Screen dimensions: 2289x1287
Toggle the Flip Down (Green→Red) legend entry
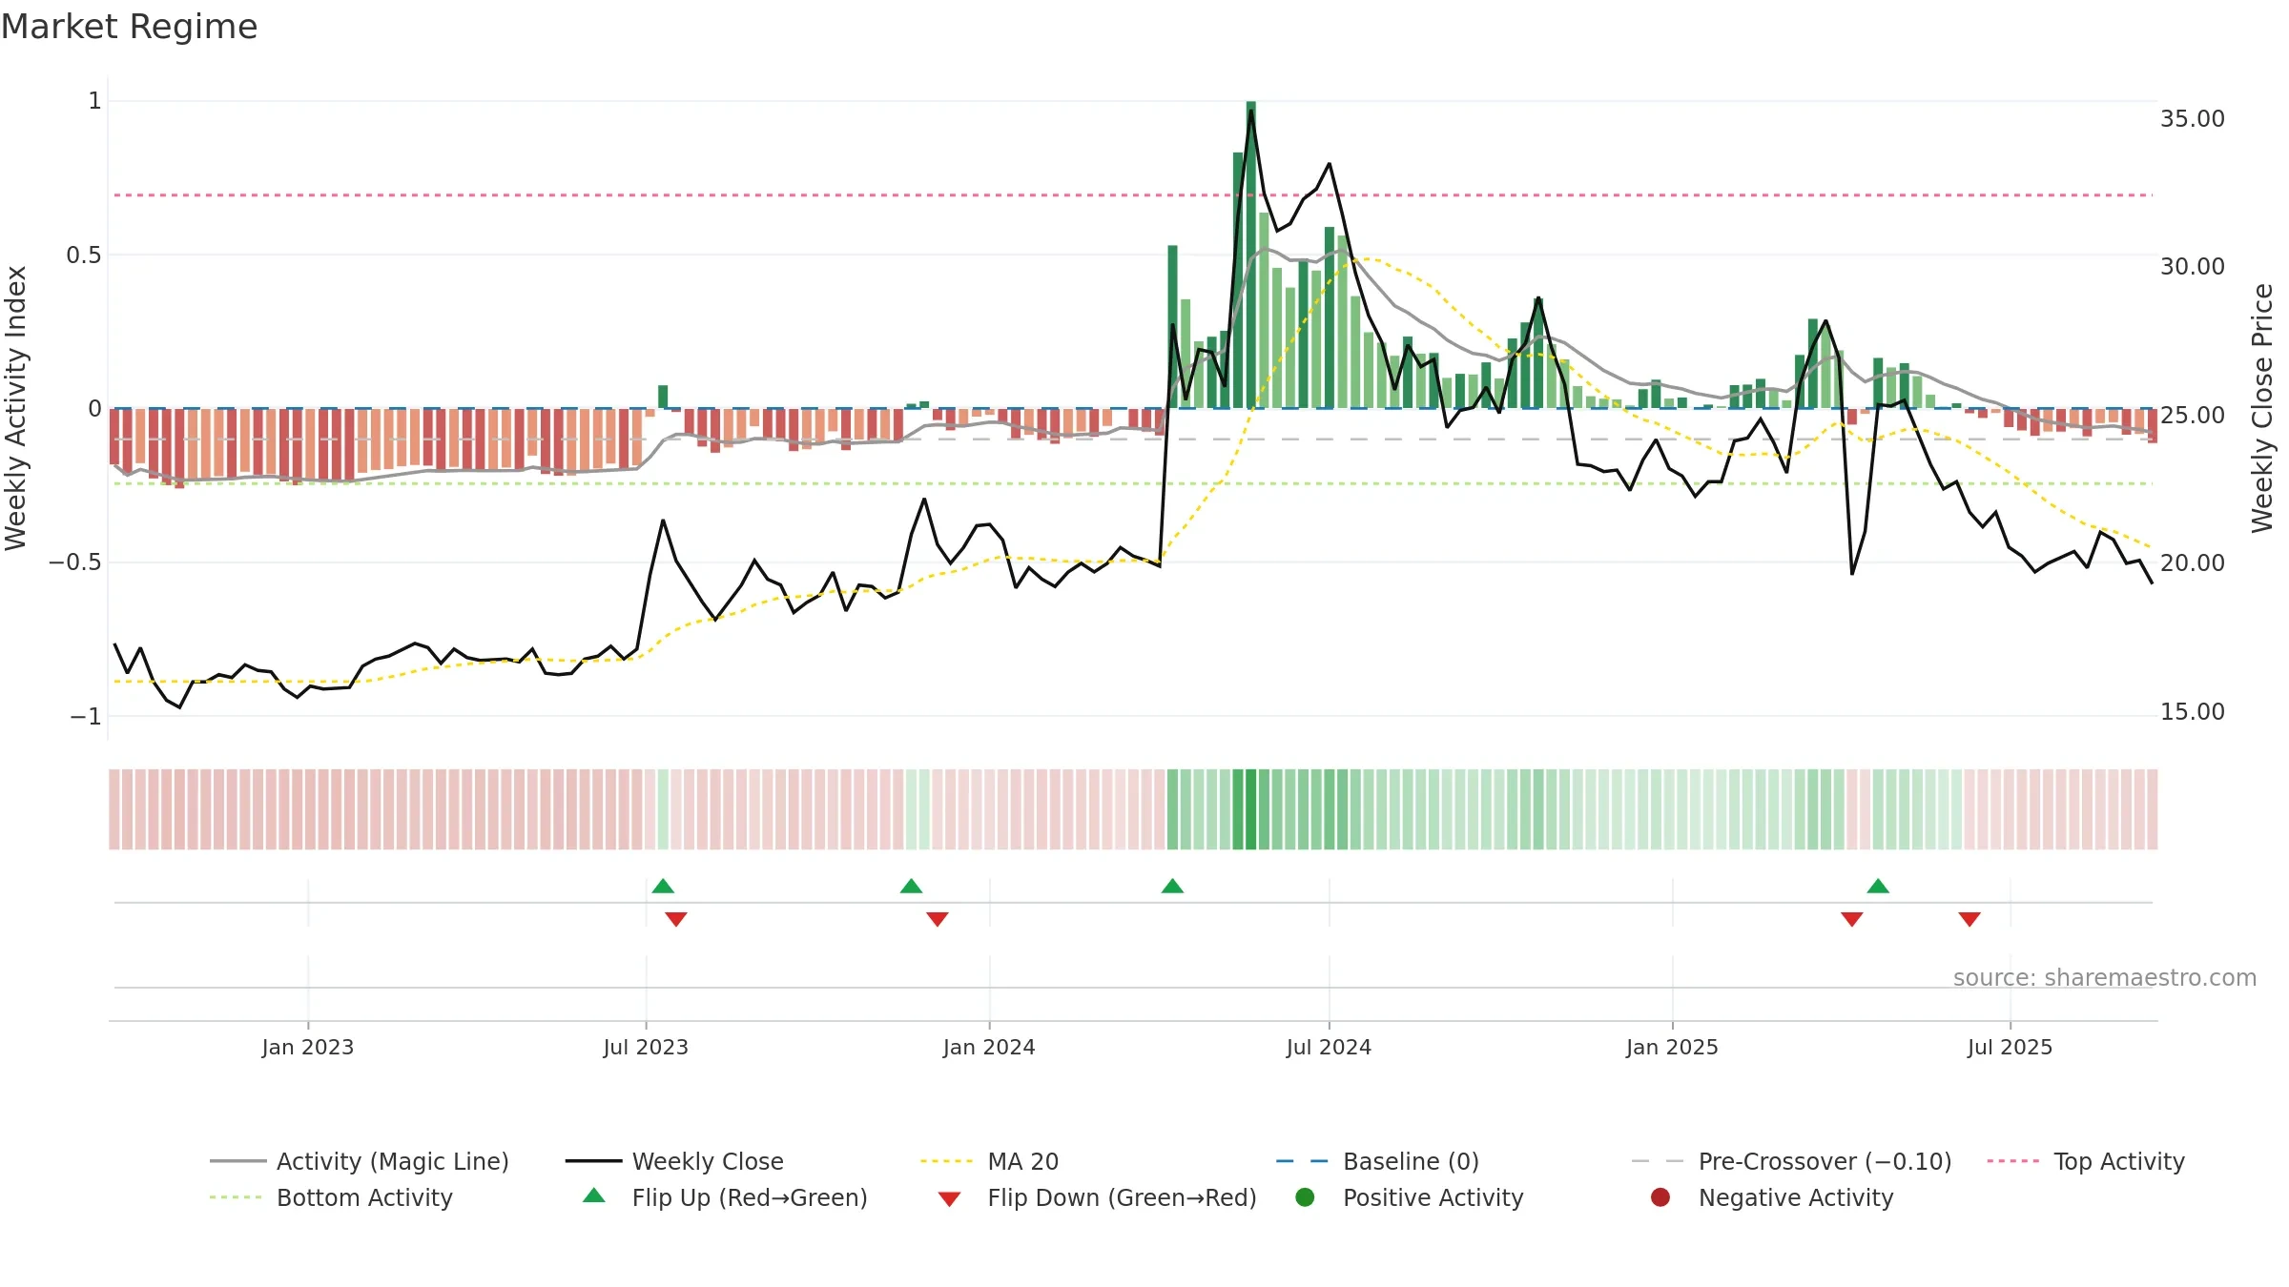pos(1097,1197)
